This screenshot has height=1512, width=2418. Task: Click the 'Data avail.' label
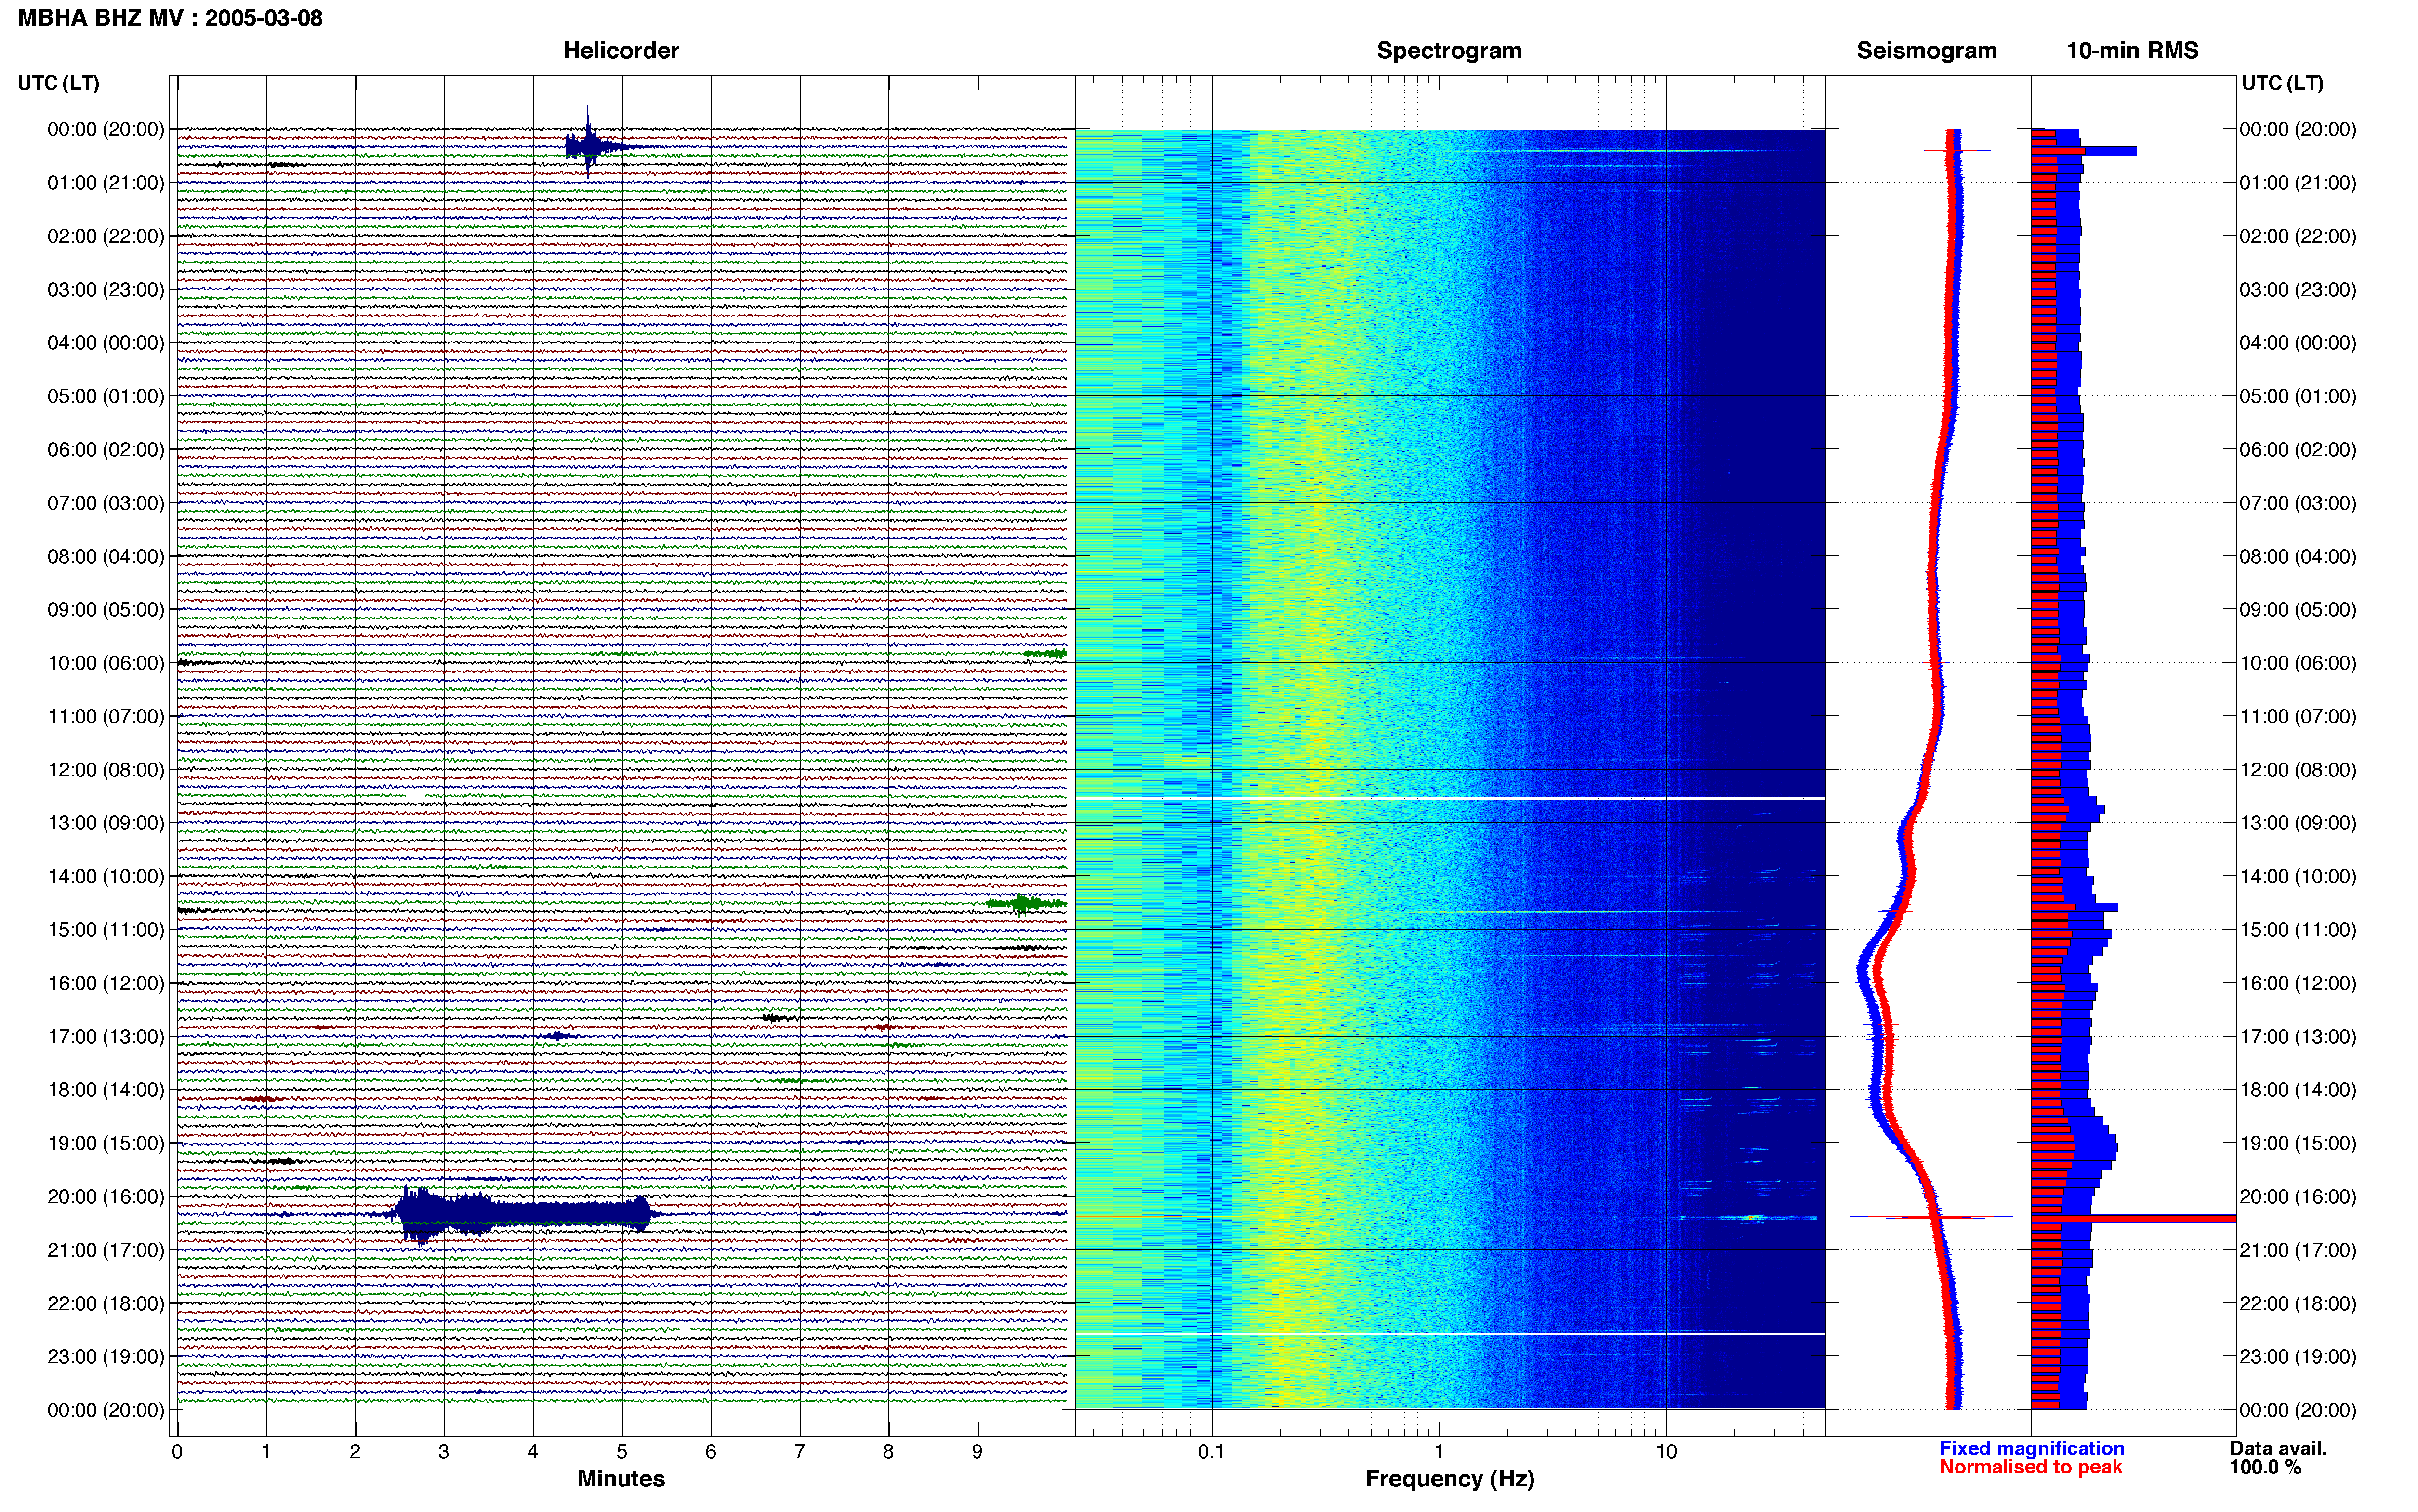pyautogui.click(x=2278, y=1449)
